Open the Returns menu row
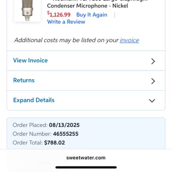 [x=86, y=80]
